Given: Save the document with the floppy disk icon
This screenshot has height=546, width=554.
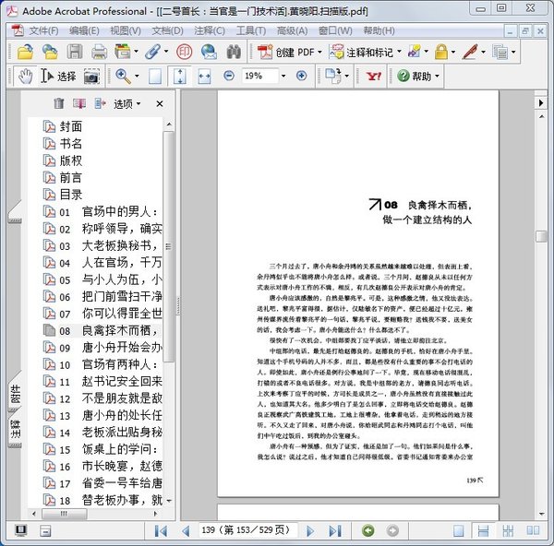Looking at the screenshot, I should (75, 53).
